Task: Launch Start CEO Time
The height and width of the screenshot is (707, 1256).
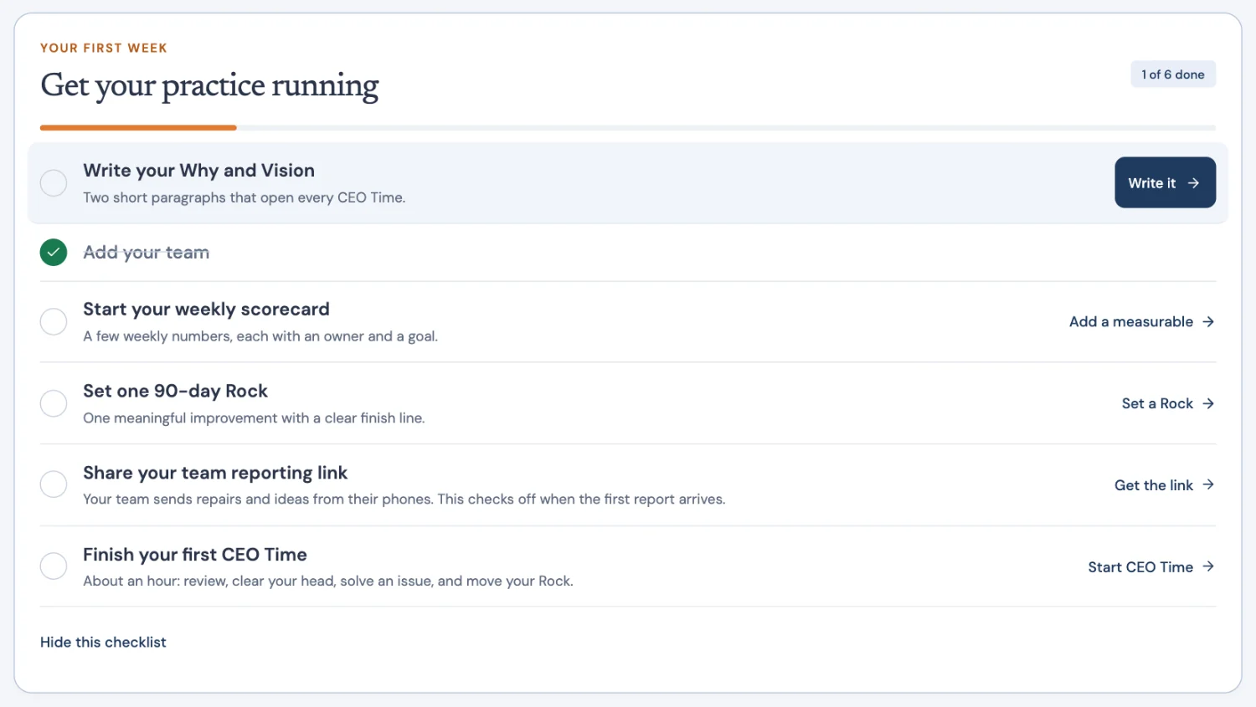Action: [x=1151, y=567]
